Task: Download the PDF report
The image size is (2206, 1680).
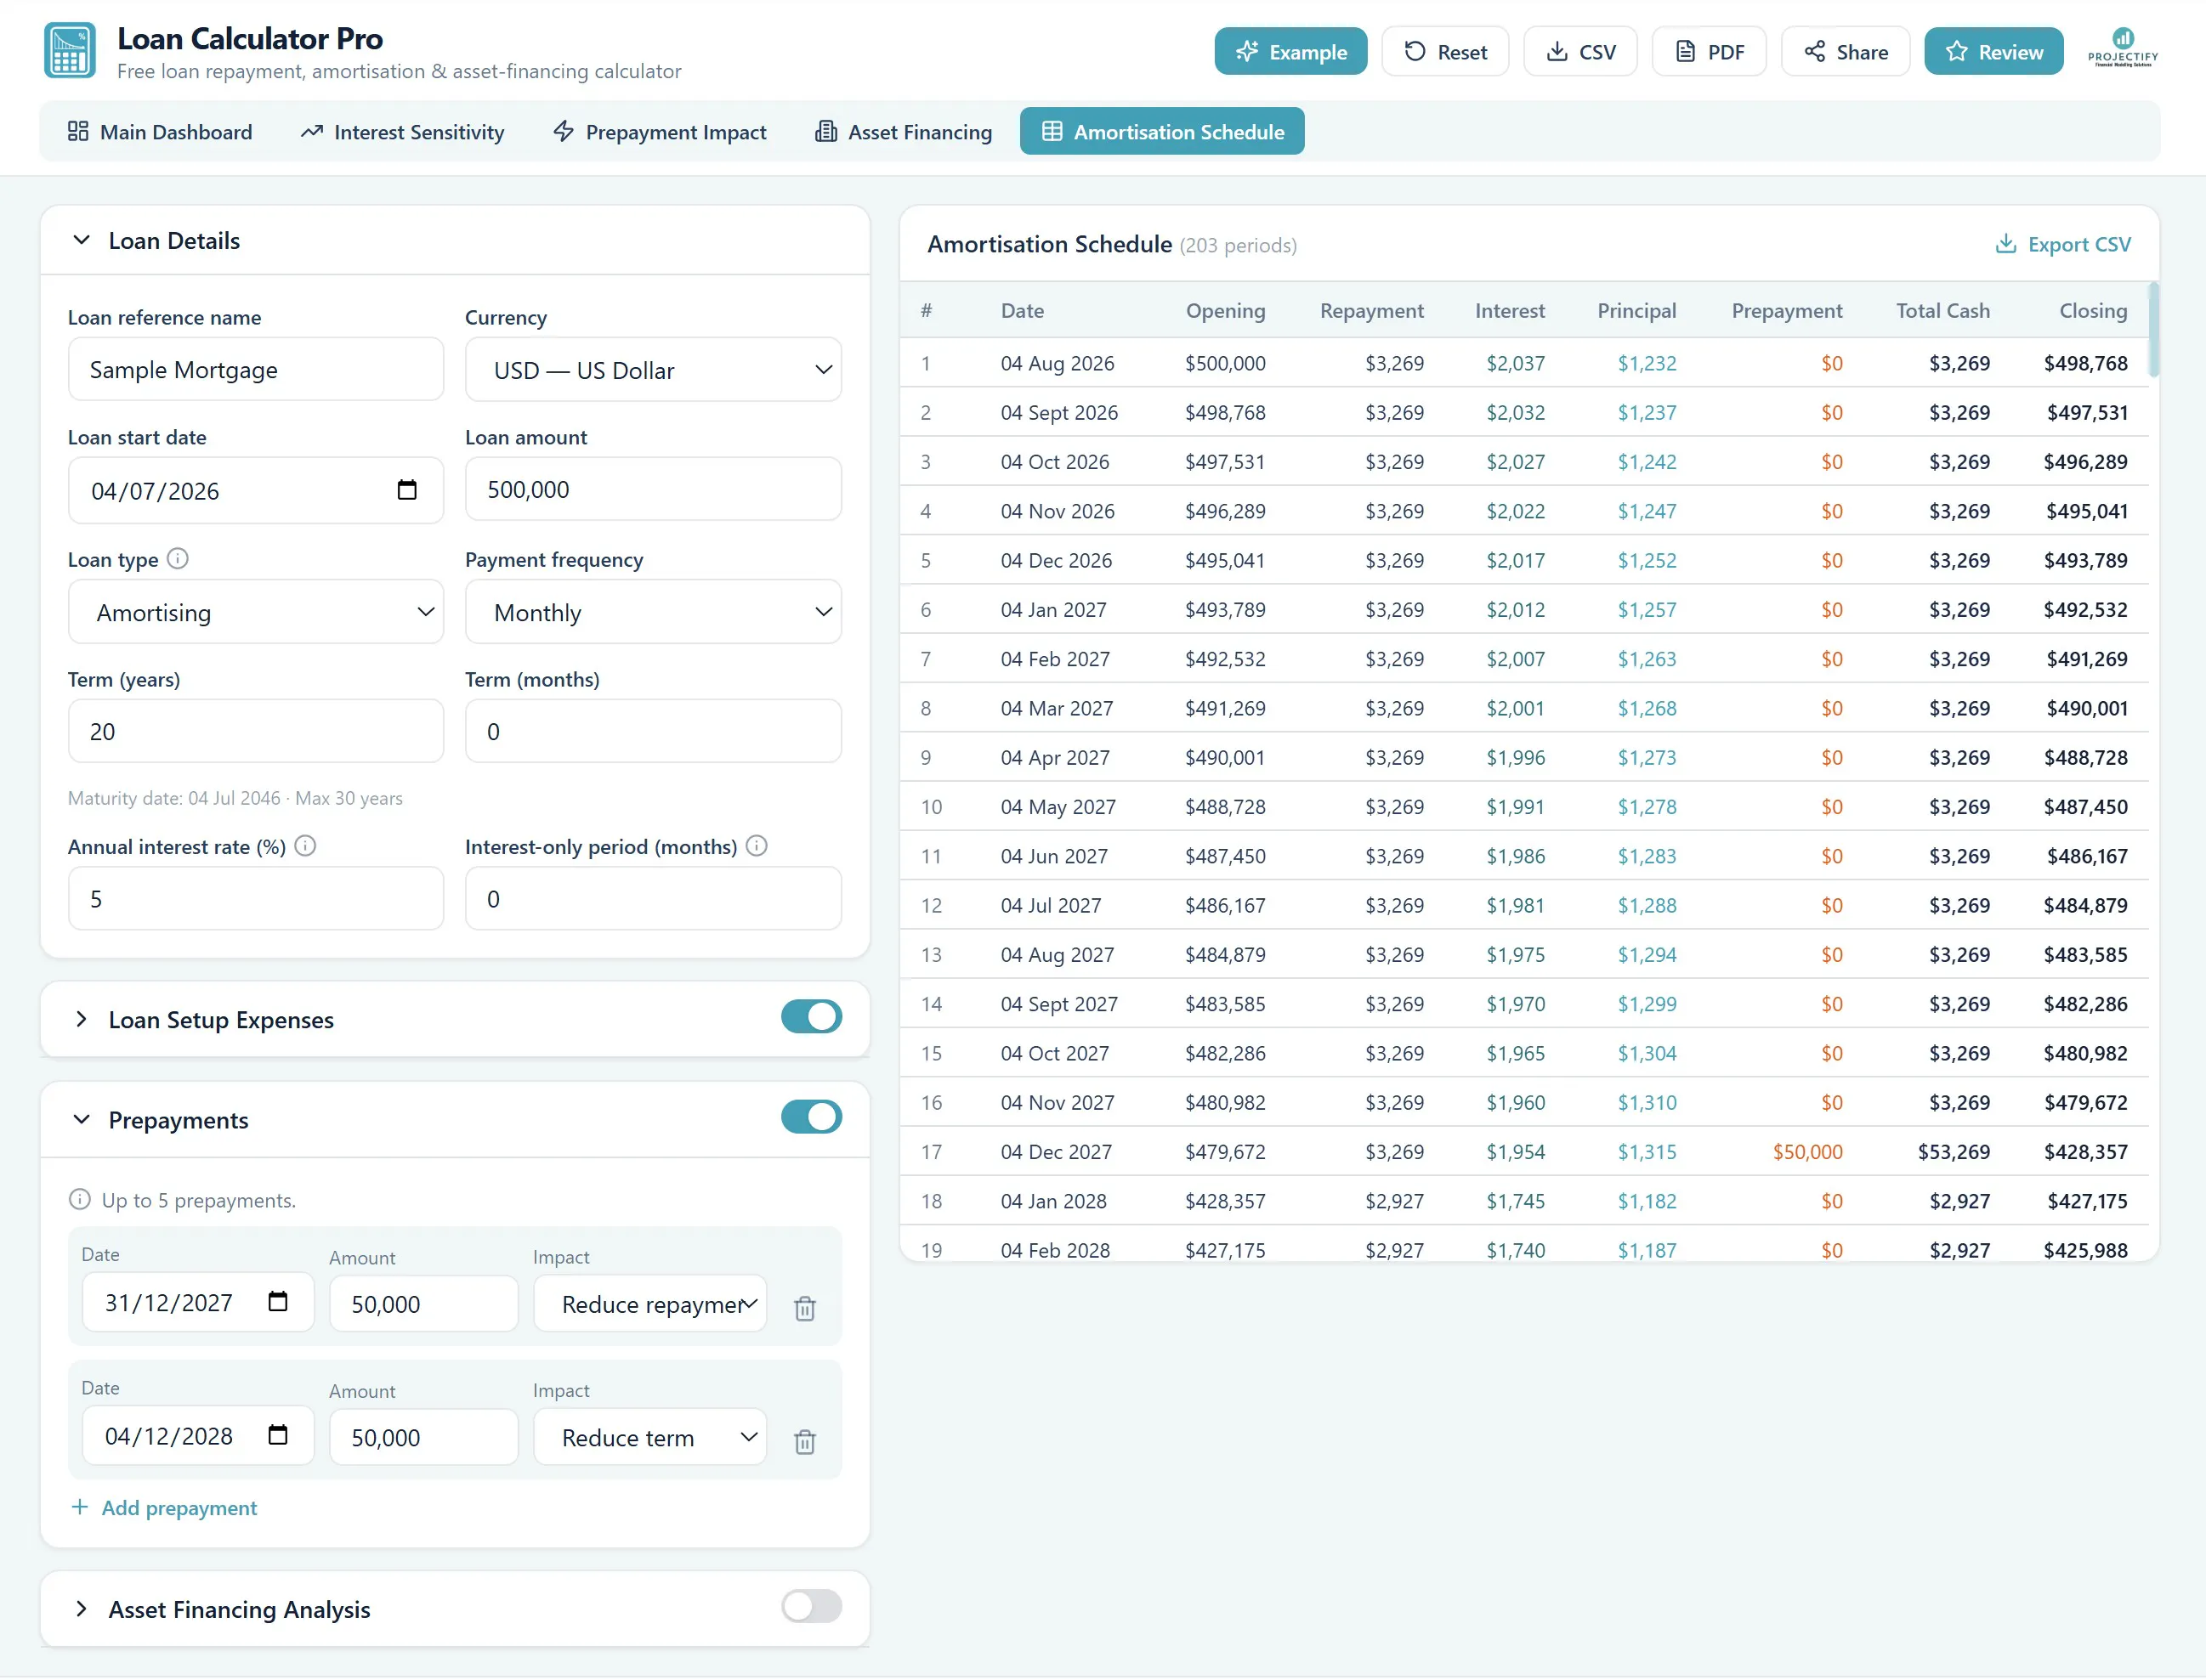Action: click(x=1709, y=52)
